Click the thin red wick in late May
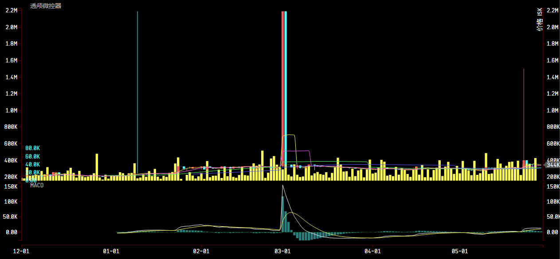This screenshot has height=259, width=560. click(524, 115)
